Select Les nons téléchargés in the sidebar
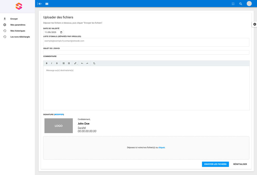This screenshot has width=257, height=175. pos(20,37)
